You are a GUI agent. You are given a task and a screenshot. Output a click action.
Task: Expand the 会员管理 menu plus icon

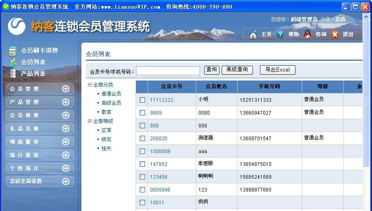(66, 89)
